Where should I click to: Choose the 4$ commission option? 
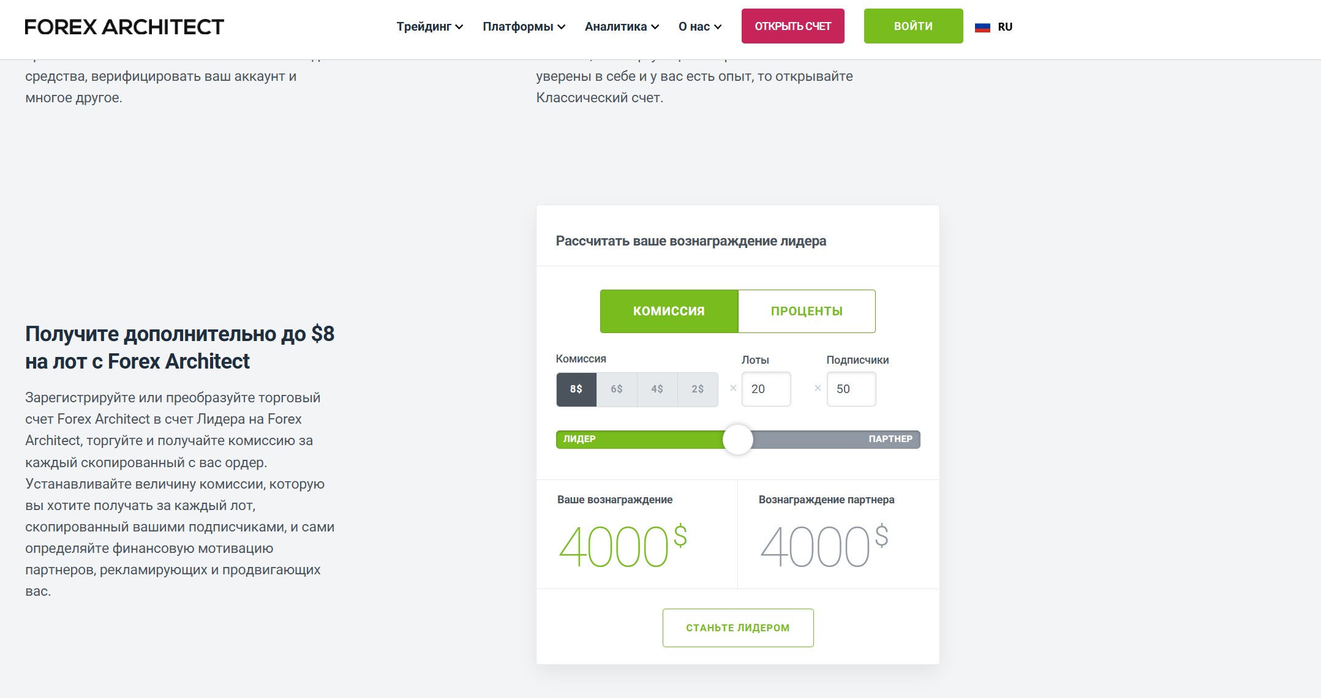(x=657, y=389)
